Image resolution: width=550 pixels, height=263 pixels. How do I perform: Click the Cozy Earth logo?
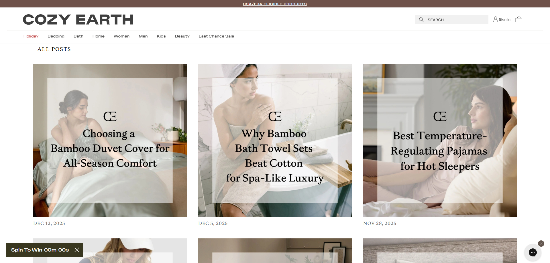78,19
